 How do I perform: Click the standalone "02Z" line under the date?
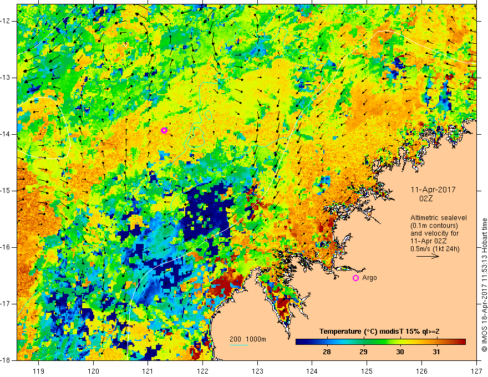click(x=426, y=198)
